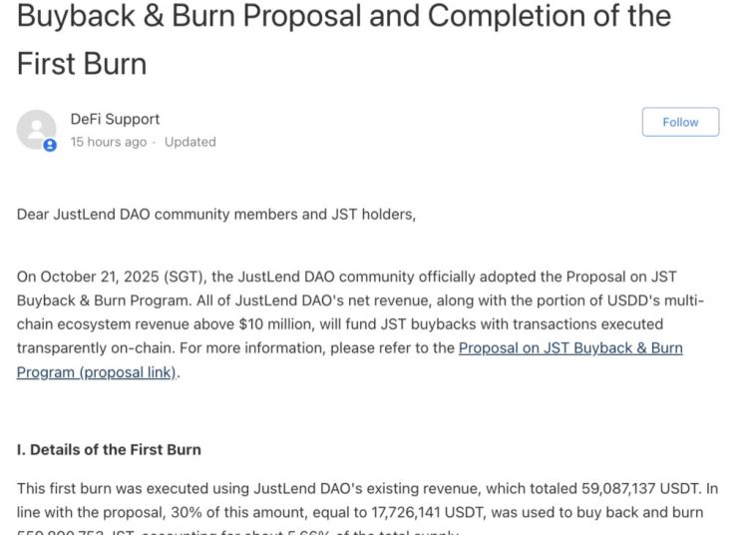Click the "I. Details of the First Burn" heading
The image size is (748, 535).
pos(109,450)
